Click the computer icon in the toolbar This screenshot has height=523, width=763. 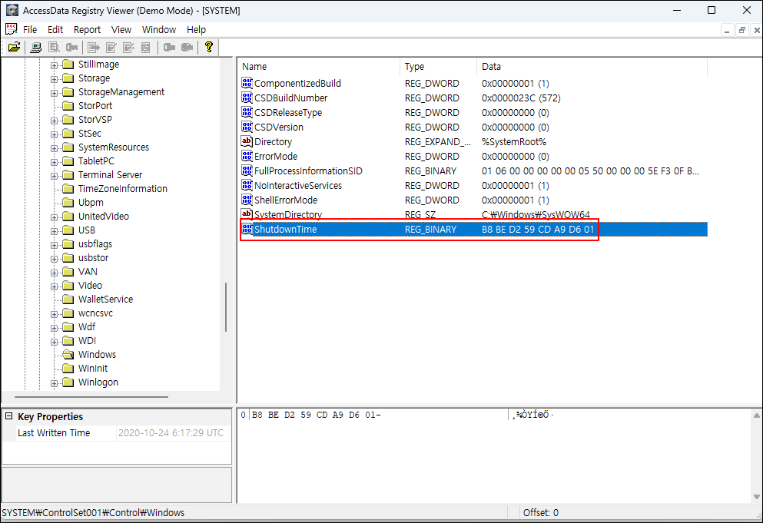point(35,47)
